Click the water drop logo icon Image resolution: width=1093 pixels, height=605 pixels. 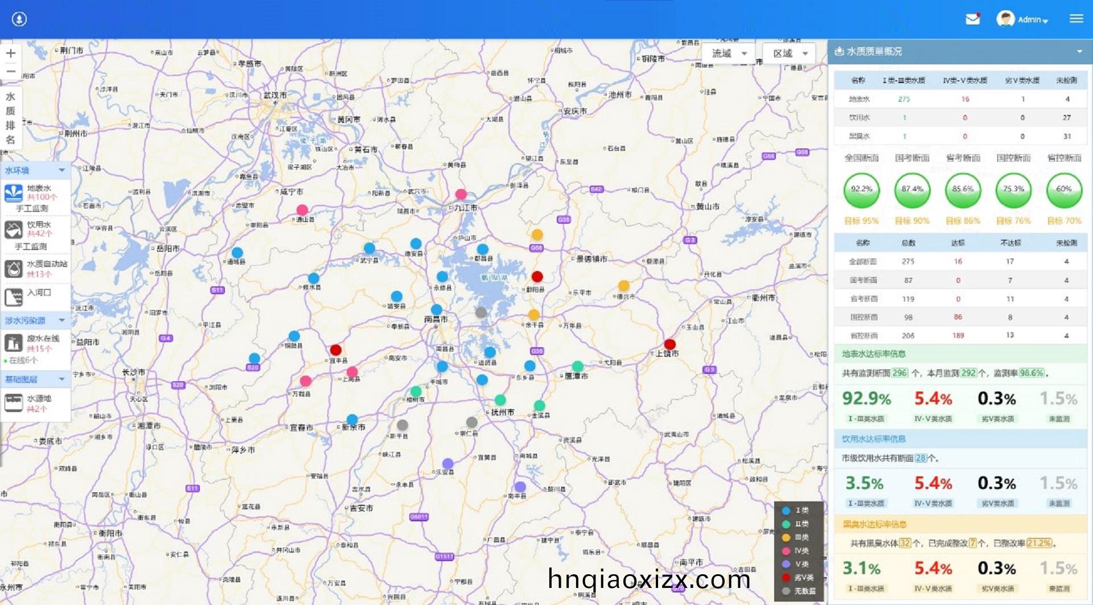tap(19, 19)
